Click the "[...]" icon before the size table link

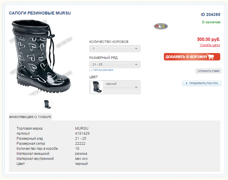coord(91,70)
